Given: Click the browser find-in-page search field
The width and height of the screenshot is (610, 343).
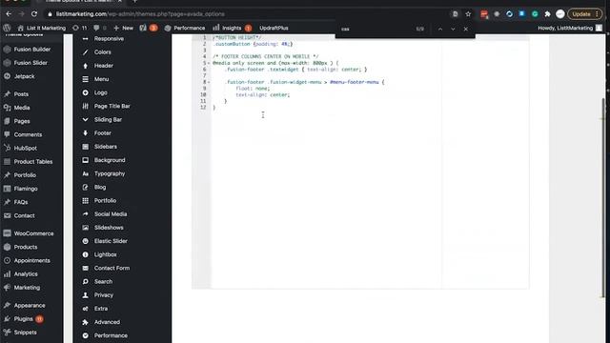Looking at the screenshot, I should (x=376, y=29).
